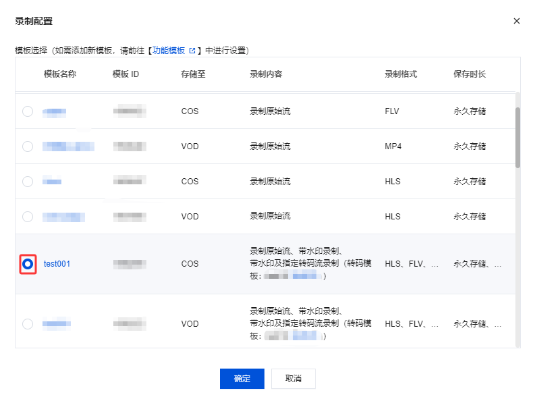Click the selected test001 radio button
The height and width of the screenshot is (401, 535).
pyautogui.click(x=28, y=264)
